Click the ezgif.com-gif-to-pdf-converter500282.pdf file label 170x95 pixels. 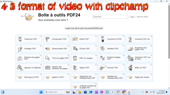(84, 28)
